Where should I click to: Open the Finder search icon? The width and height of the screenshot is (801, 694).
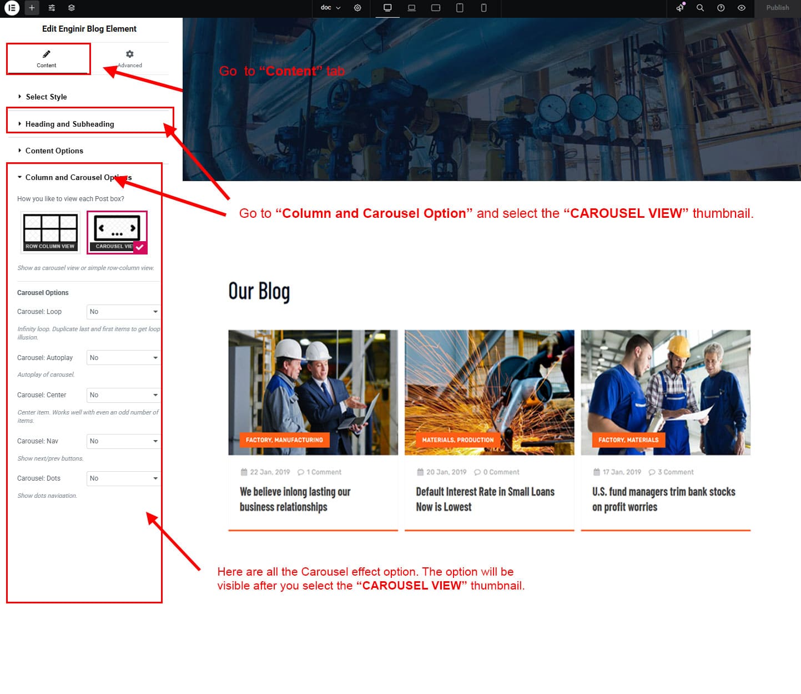tap(700, 8)
